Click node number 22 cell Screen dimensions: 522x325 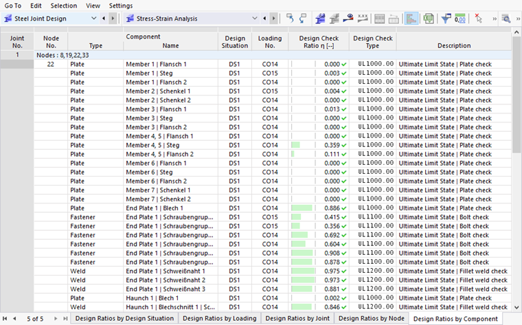[51, 64]
